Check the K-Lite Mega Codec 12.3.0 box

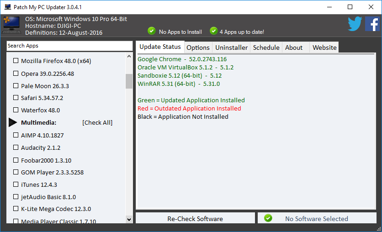(16, 209)
